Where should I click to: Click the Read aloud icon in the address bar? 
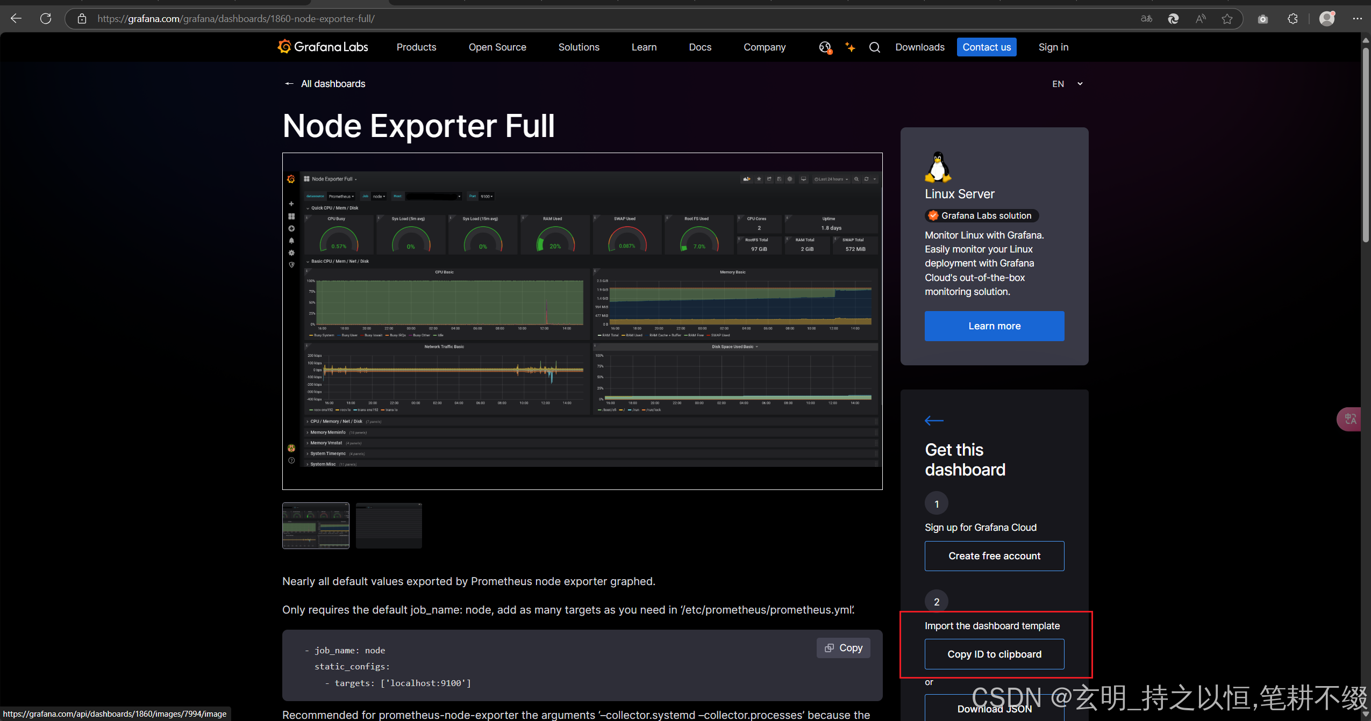pos(1200,19)
